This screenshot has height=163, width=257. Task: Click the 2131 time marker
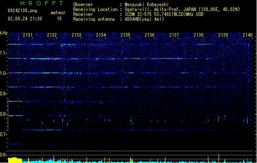point(27,35)
